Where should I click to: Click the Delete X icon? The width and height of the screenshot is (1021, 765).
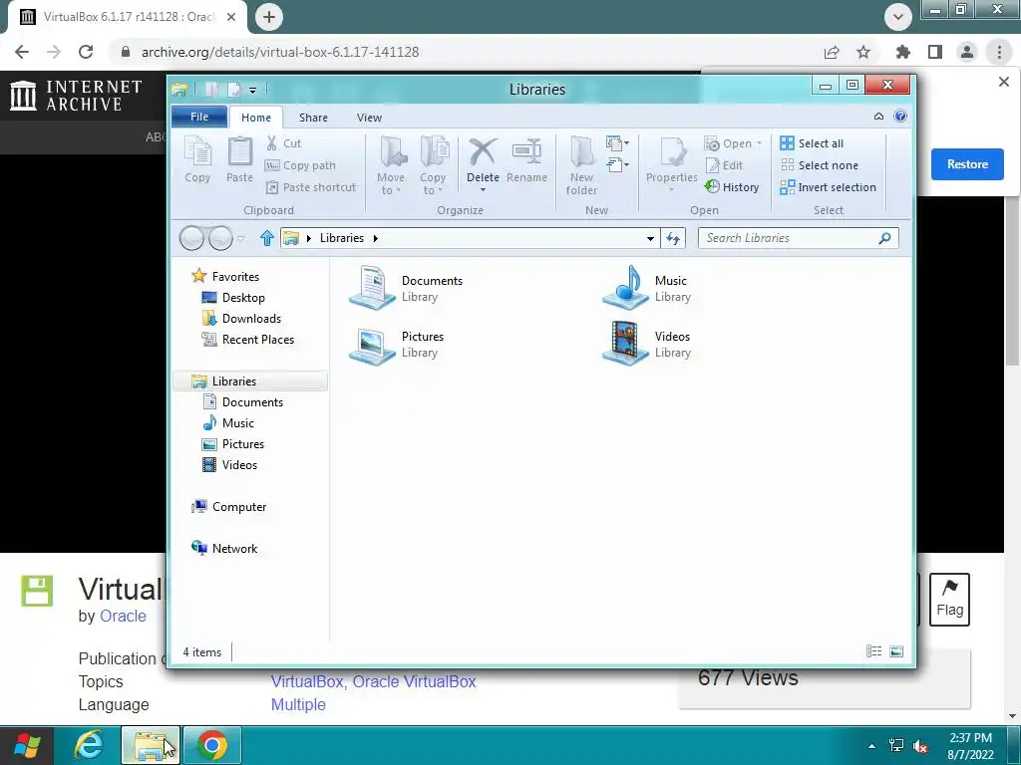[483, 152]
